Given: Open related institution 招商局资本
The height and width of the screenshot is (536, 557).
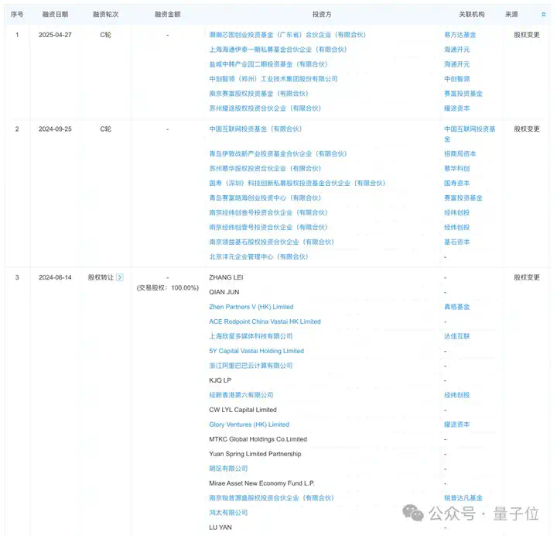Looking at the screenshot, I should click(x=460, y=153).
